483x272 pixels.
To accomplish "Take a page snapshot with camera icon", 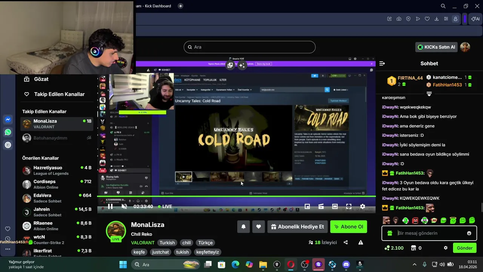I will (399, 19).
